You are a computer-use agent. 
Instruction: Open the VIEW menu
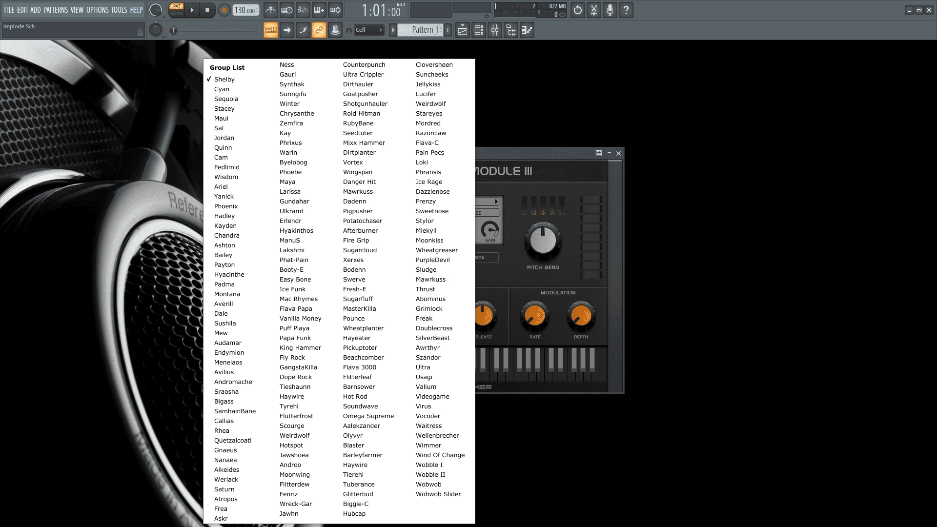(77, 10)
